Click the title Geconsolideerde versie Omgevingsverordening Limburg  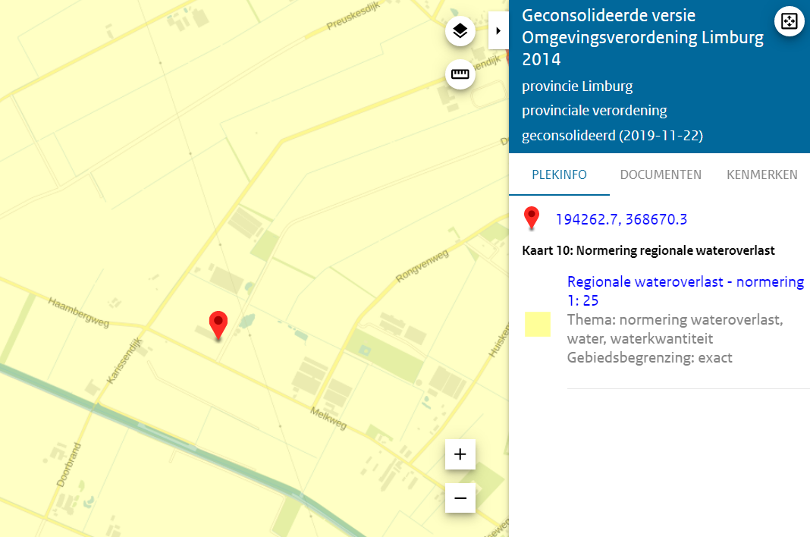point(642,36)
